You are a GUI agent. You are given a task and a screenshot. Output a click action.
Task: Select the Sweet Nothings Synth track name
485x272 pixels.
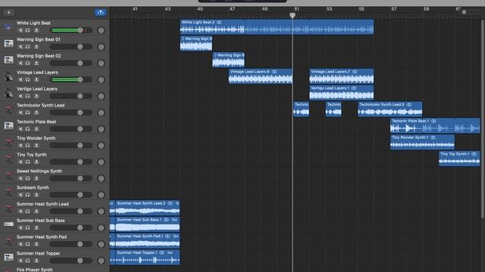39,172
